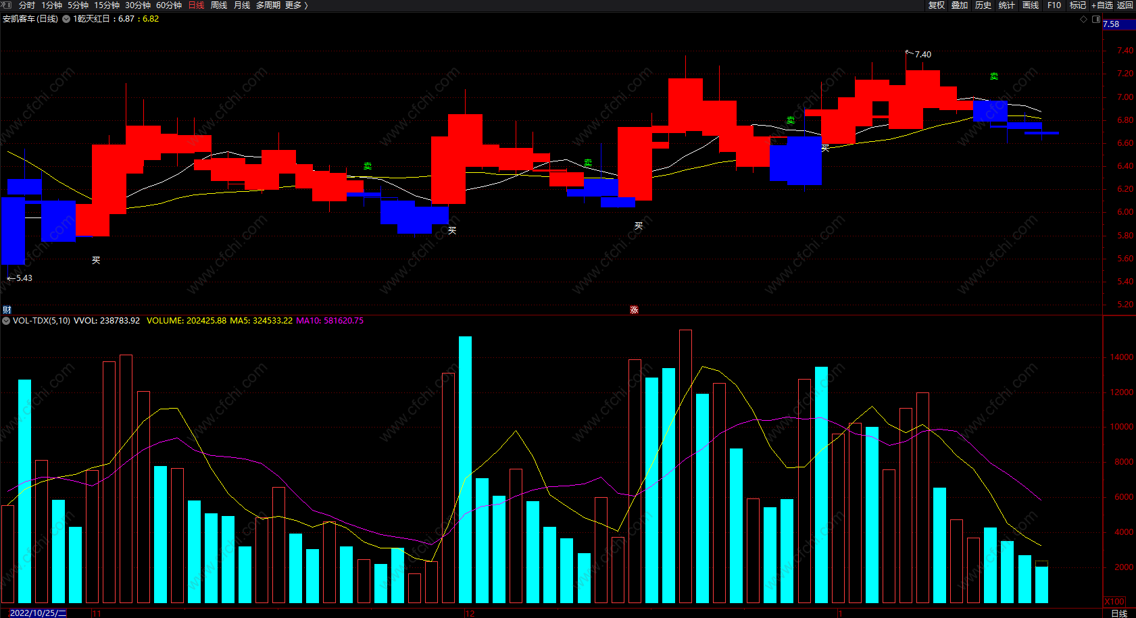
Task: Switch to the 周线 weekly chart tab
Action: pyautogui.click(x=219, y=5)
